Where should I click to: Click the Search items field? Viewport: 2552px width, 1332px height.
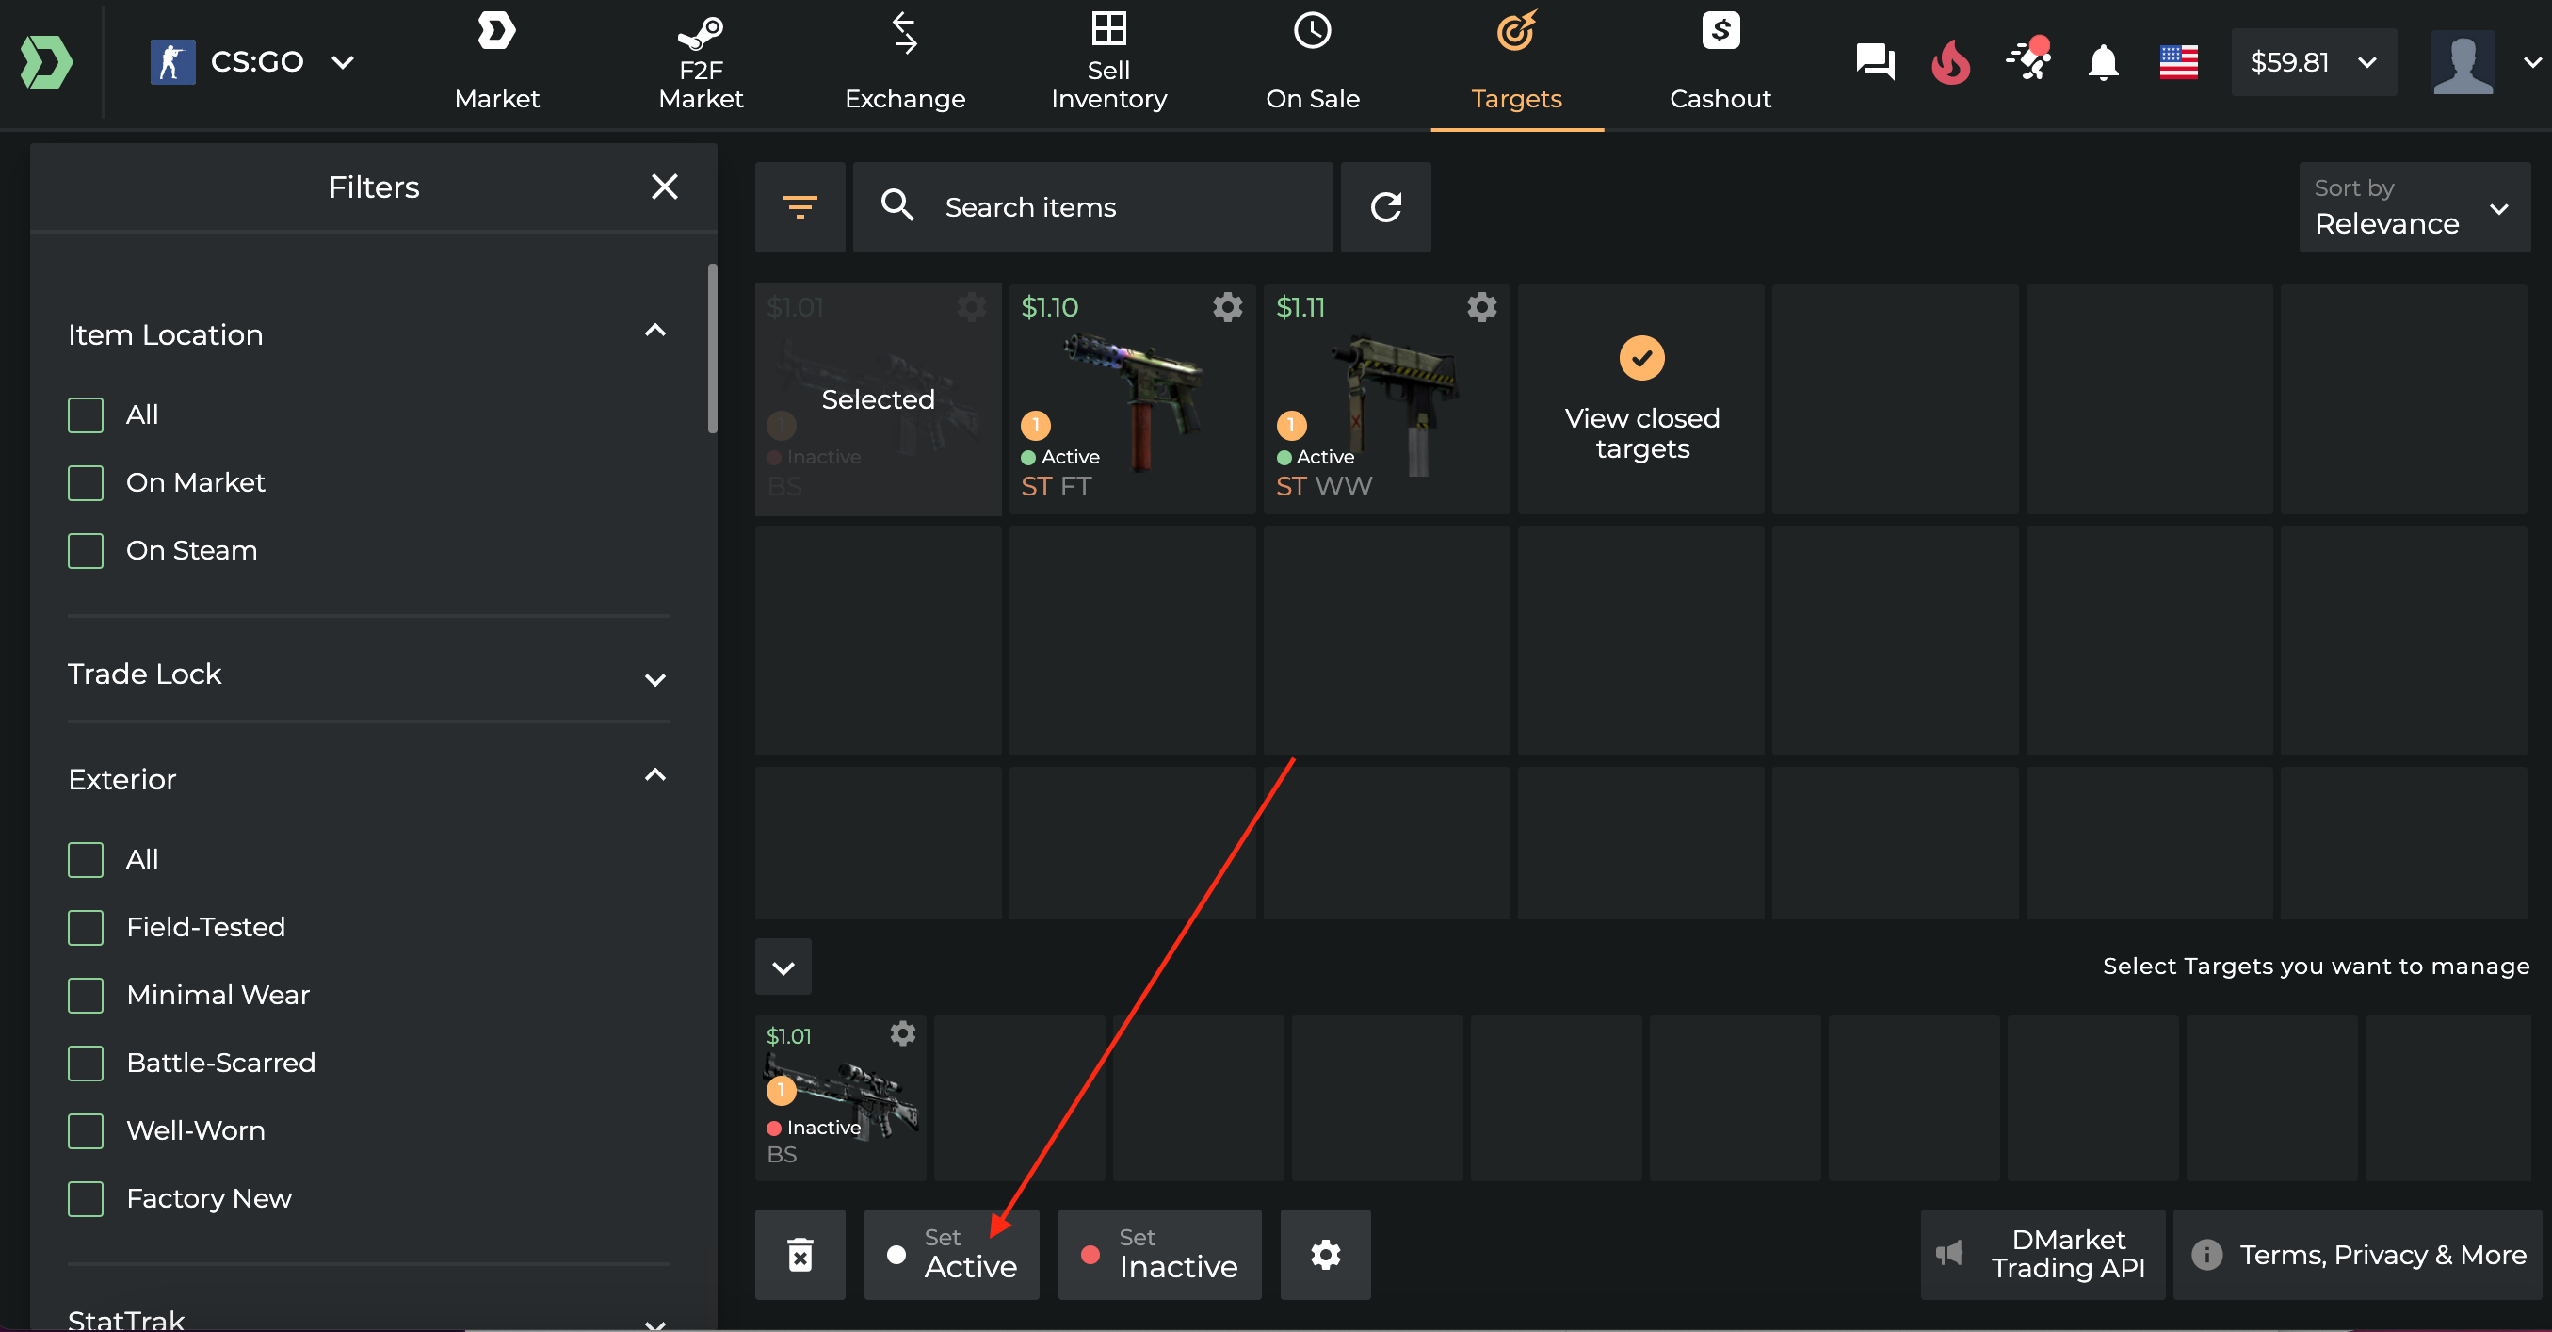pyautogui.click(x=1092, y=207)
